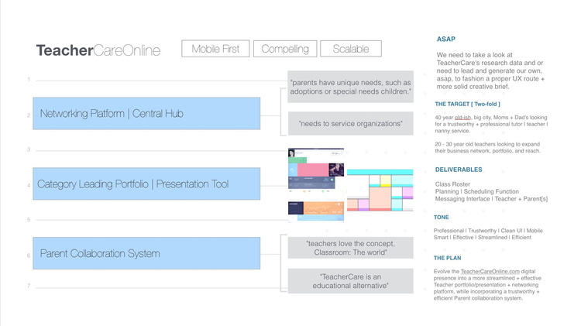Screen dimensions: 581x326
Task: Open the TeacherCareOnline.com link
Action: [x=490, y=271]
